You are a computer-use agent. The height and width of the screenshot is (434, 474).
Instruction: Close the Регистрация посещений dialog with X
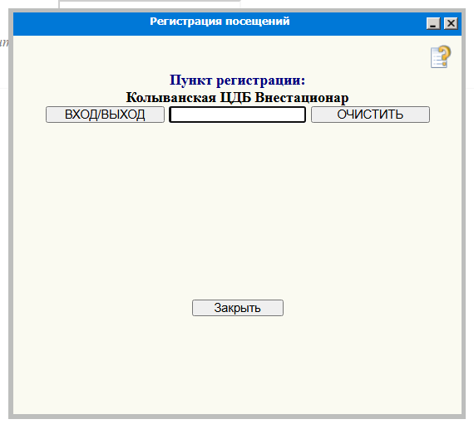pyautogui.click(x=451, y=23)
